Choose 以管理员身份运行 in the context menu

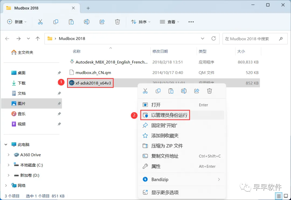pos(182,115)
